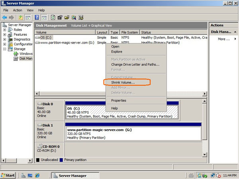The height and width of the screenshot is (179, 239).
Task: Click the blue Help question-mark toolbar icon
Action: (37, 17)
